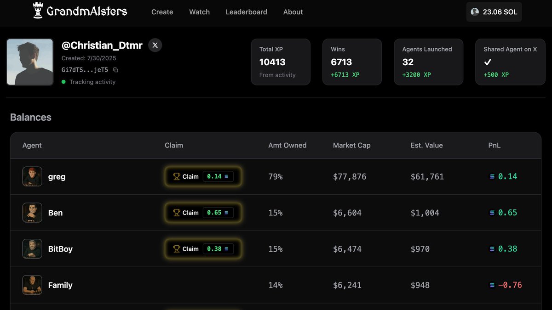
Task: Click the Total XP 10413 card
Action: [x=281, y=62]
